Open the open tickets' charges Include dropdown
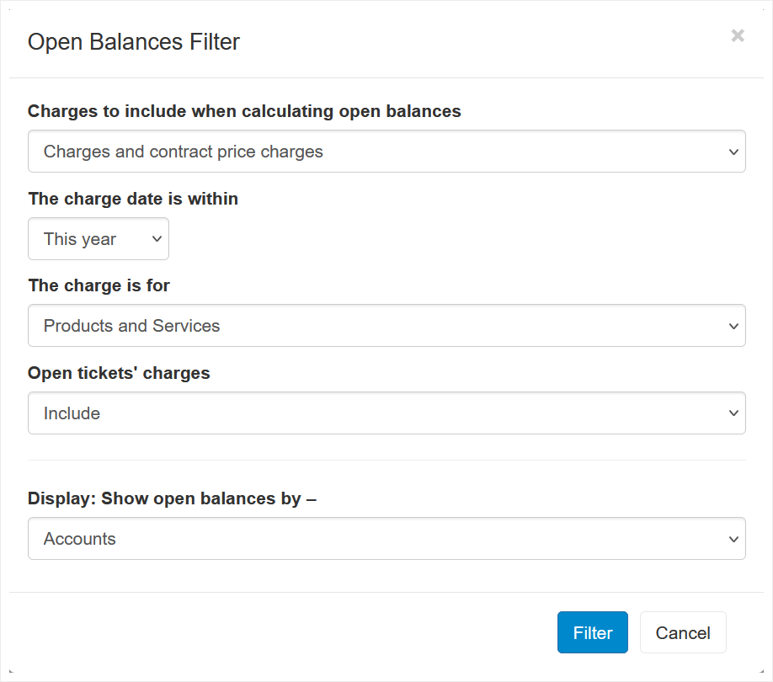Image resolution: width=773 pixels, height=682 pixels. tap(386, 413)
